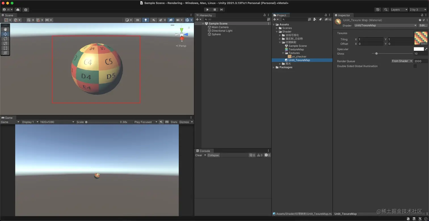Open Undo History clock icon
Screen dimensions: 429x221
click(x=378, y=10)
